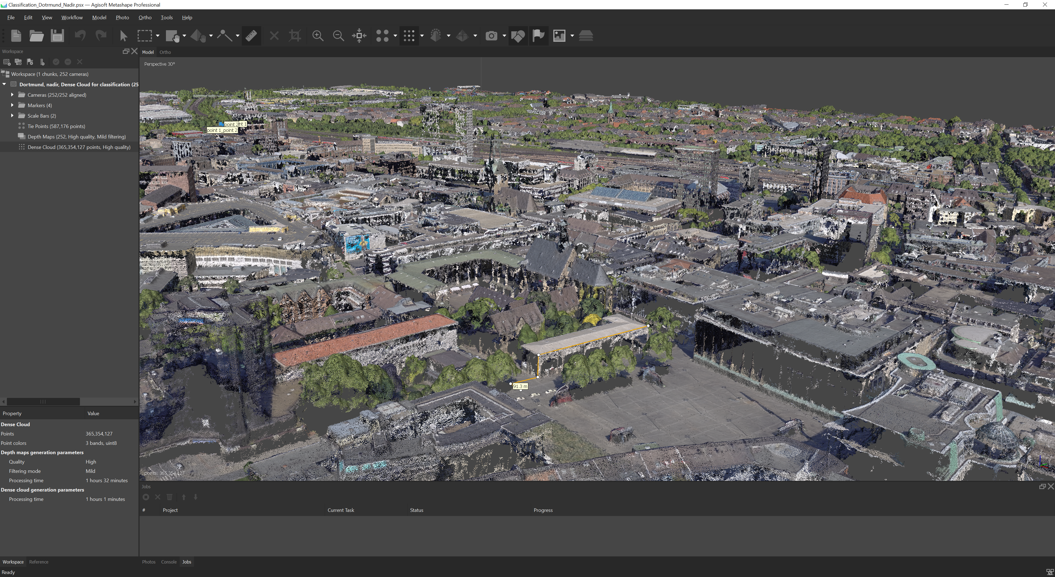This screenshot has height=577, width=1055.
Task: Click the Zoom In magnifier icon
Action: tap(317, 36)
